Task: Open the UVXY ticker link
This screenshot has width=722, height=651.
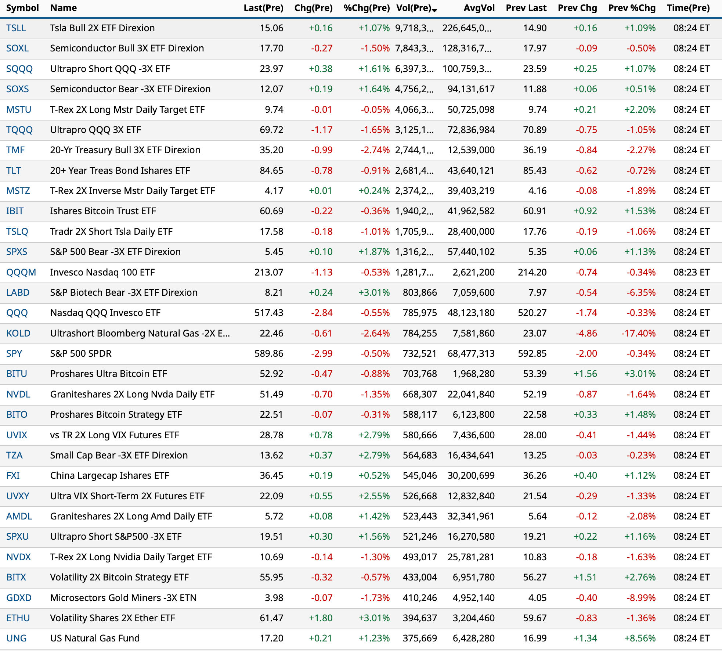Action: coord(18,496)
